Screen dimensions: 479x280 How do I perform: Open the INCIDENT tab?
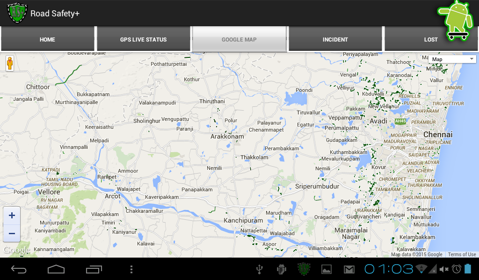pos(335,39)
